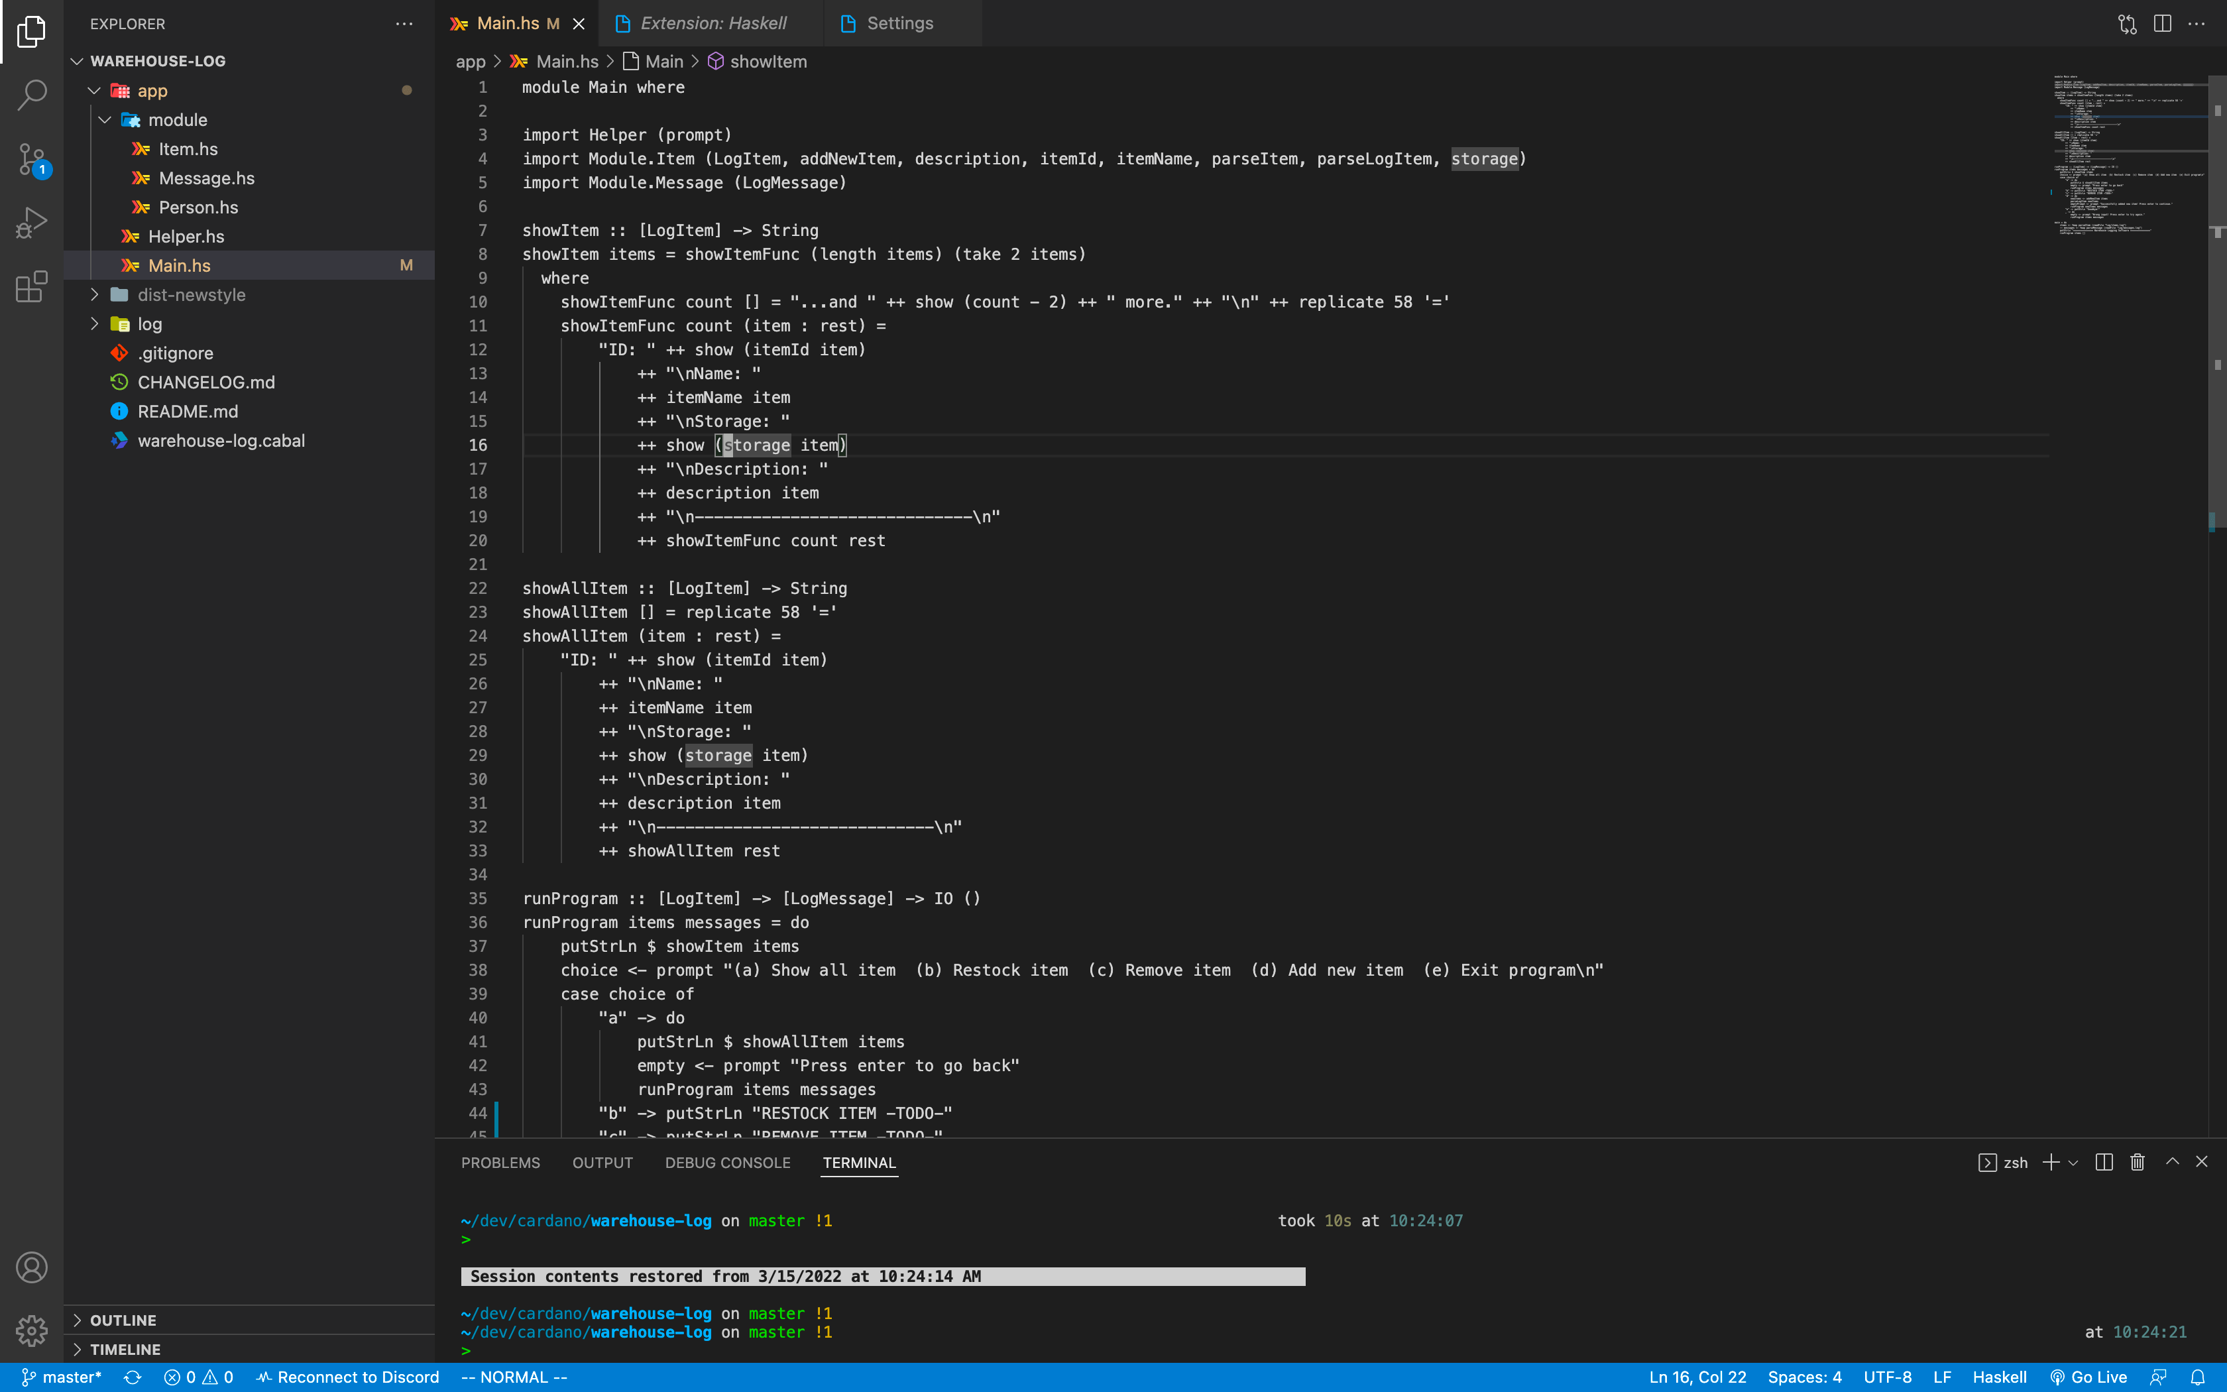The height and width of the screenshot is (1392, 2227).
Task: Switch to the Settings editor tab
Action: [899, 24]
